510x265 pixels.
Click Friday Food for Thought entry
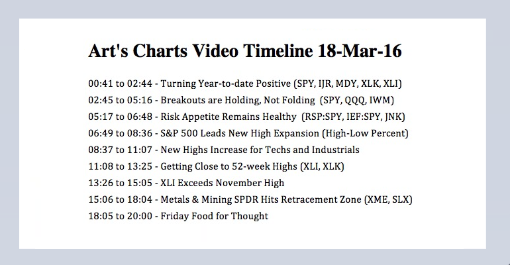tap(215, 216)
